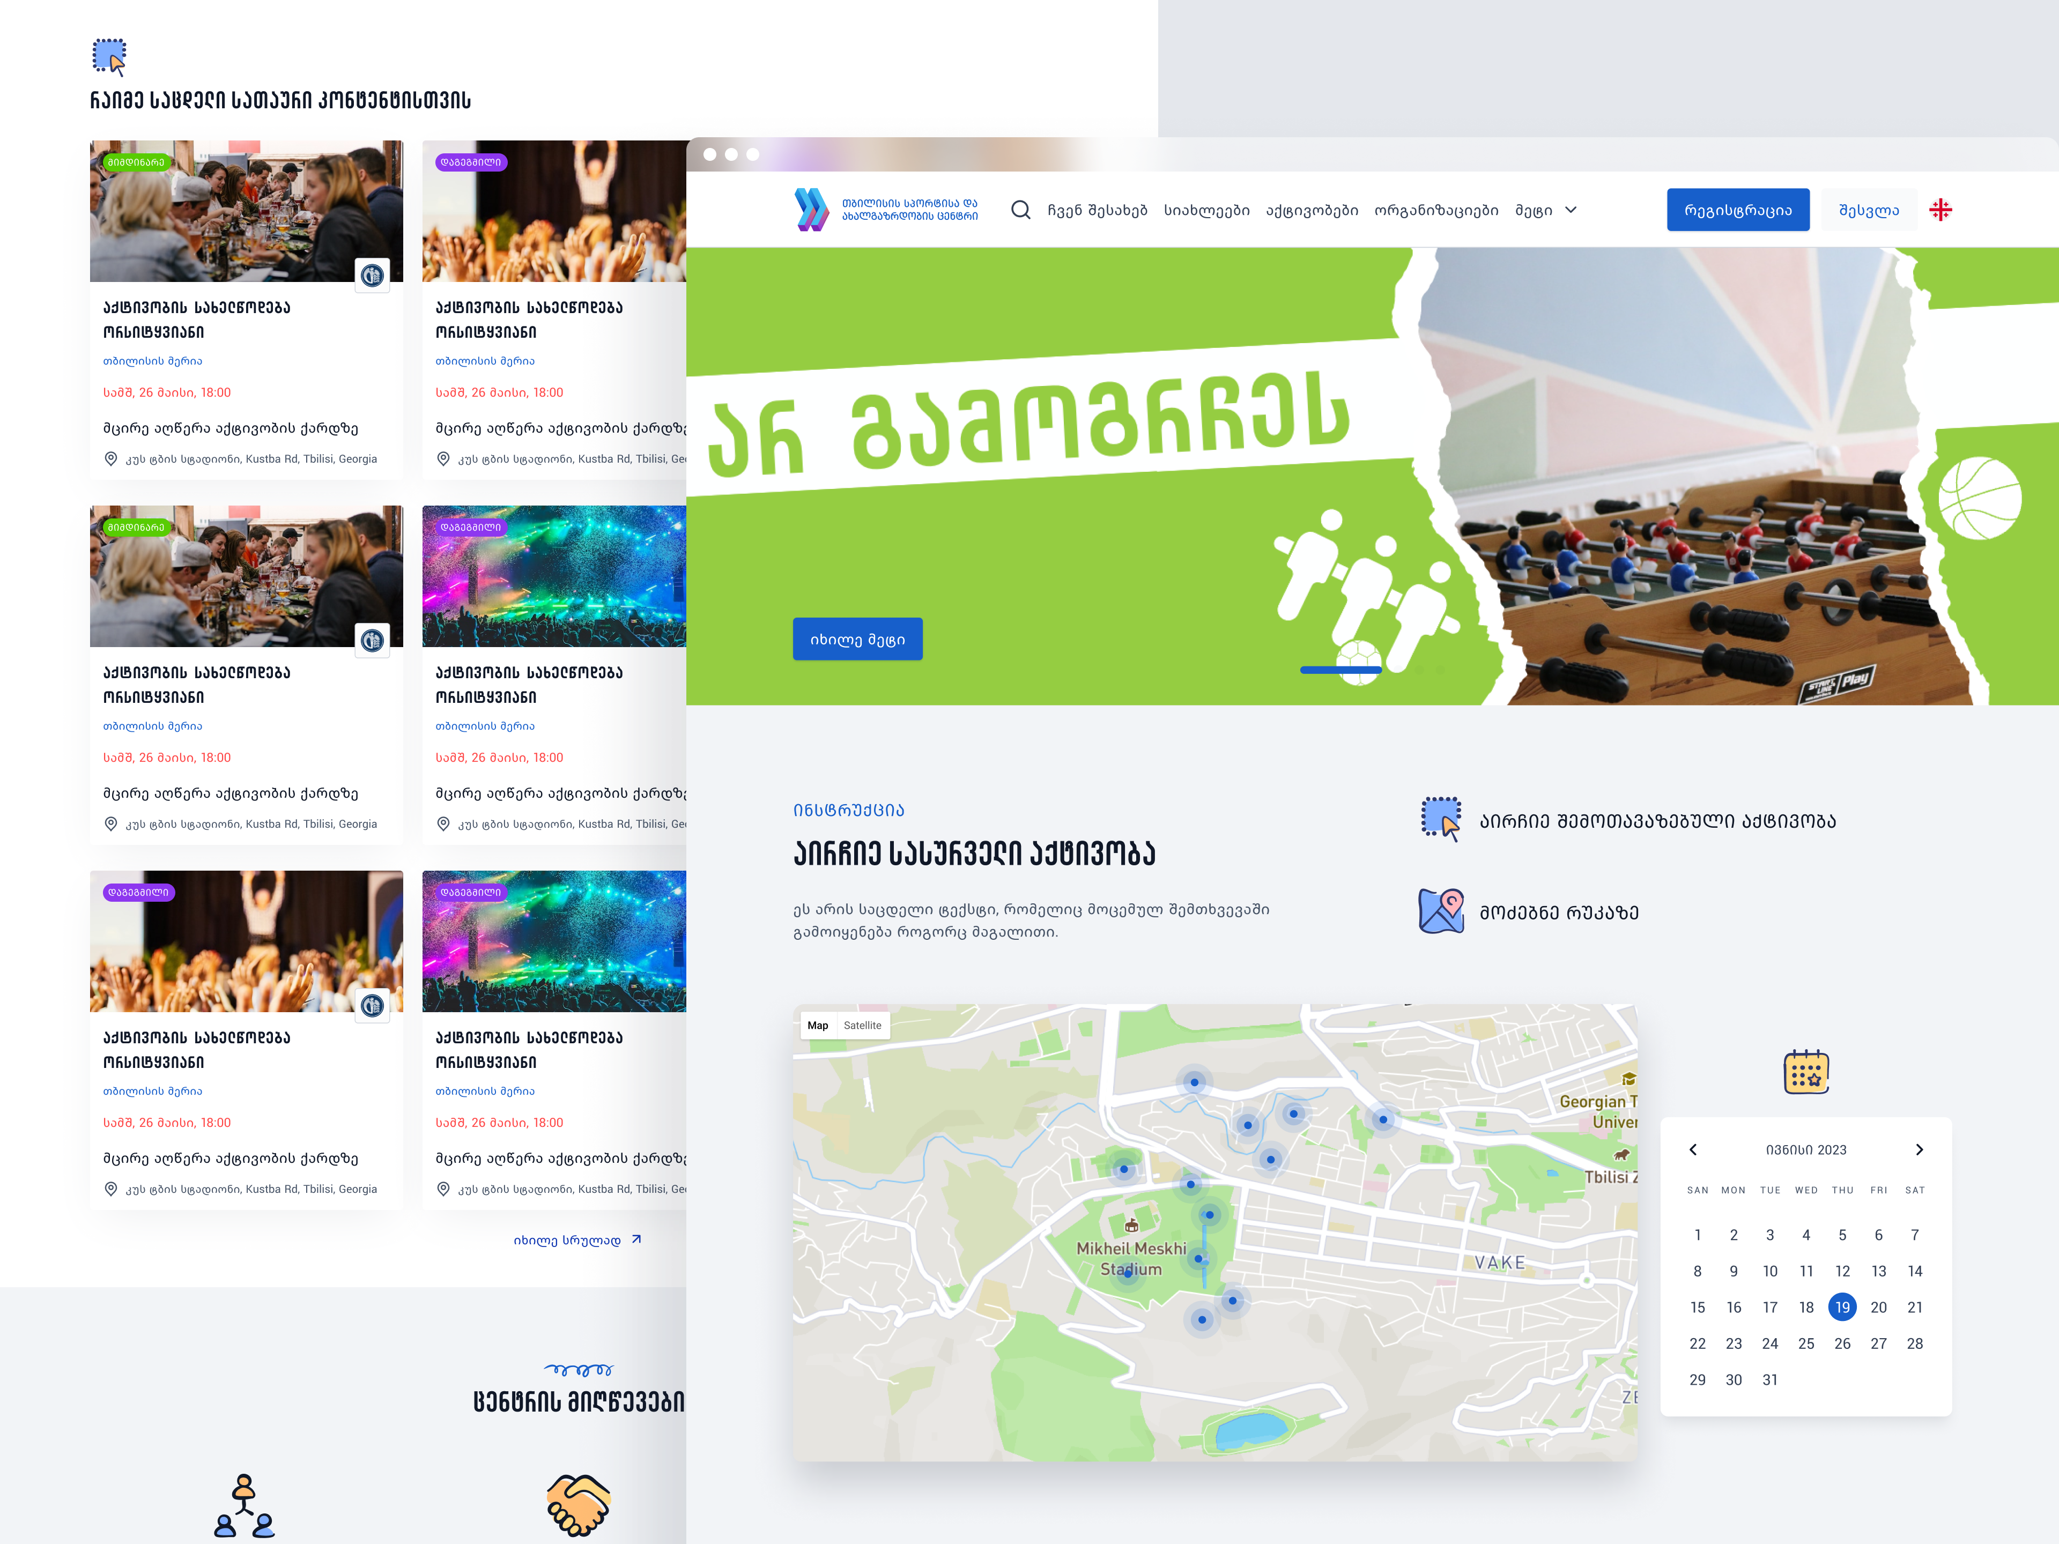Click the map pin icon beside "მოძებნე რუკაზე"
The height and width of the screenshot is (1544, 2059).
pos(1441,910)
